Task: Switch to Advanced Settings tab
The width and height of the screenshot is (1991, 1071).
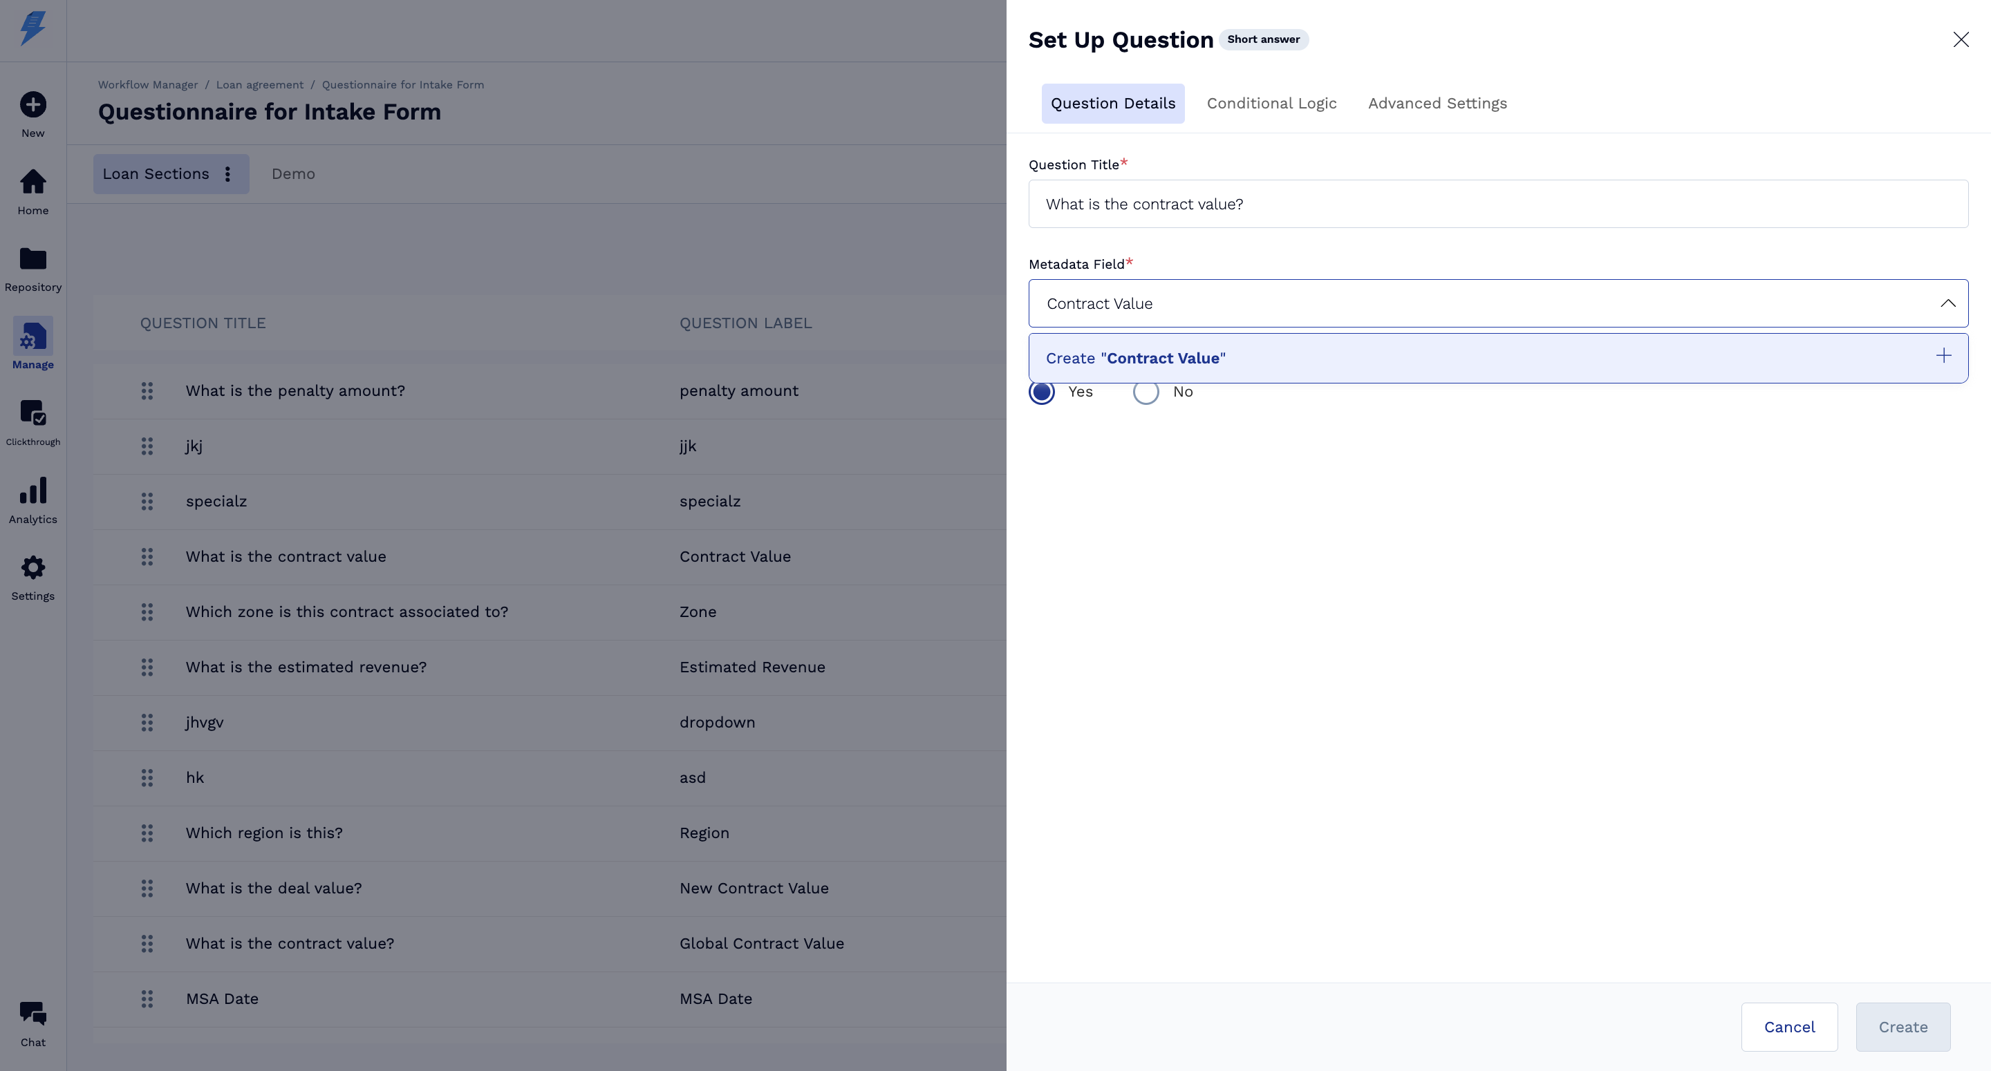Action: (1437, 104)
